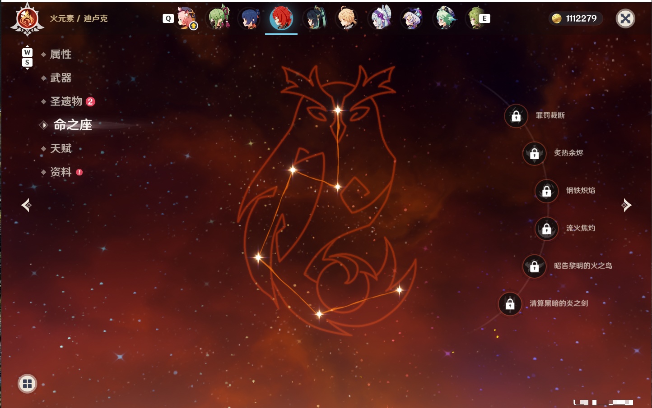This screenshot has width=652, height=408.
Task: Click the 火元素 / 迪卢克 title text
Action: pos(79,18)
